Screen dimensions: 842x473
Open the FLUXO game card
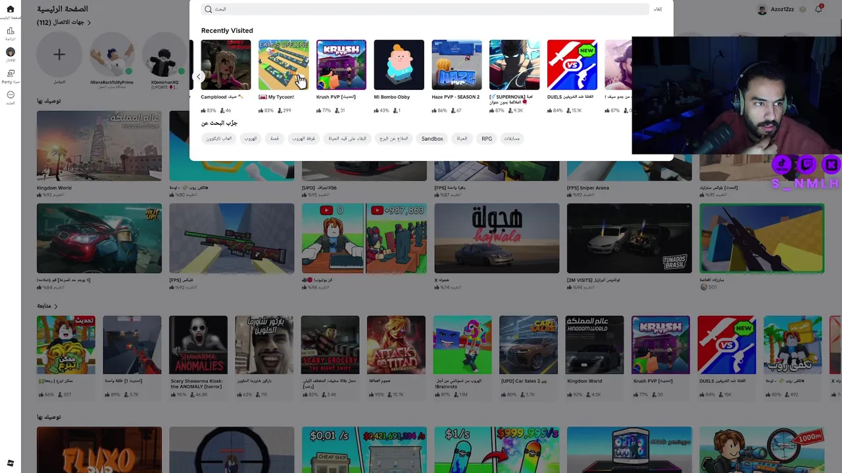pyautogui.click(x=99, y=450)
